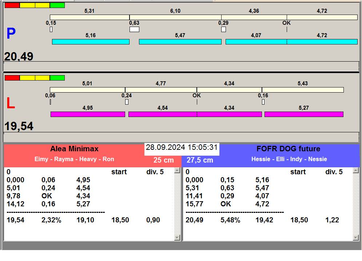Click the green start light in lane P
The width and height of the screenshot is (362, 261).
tap(57, 5)
